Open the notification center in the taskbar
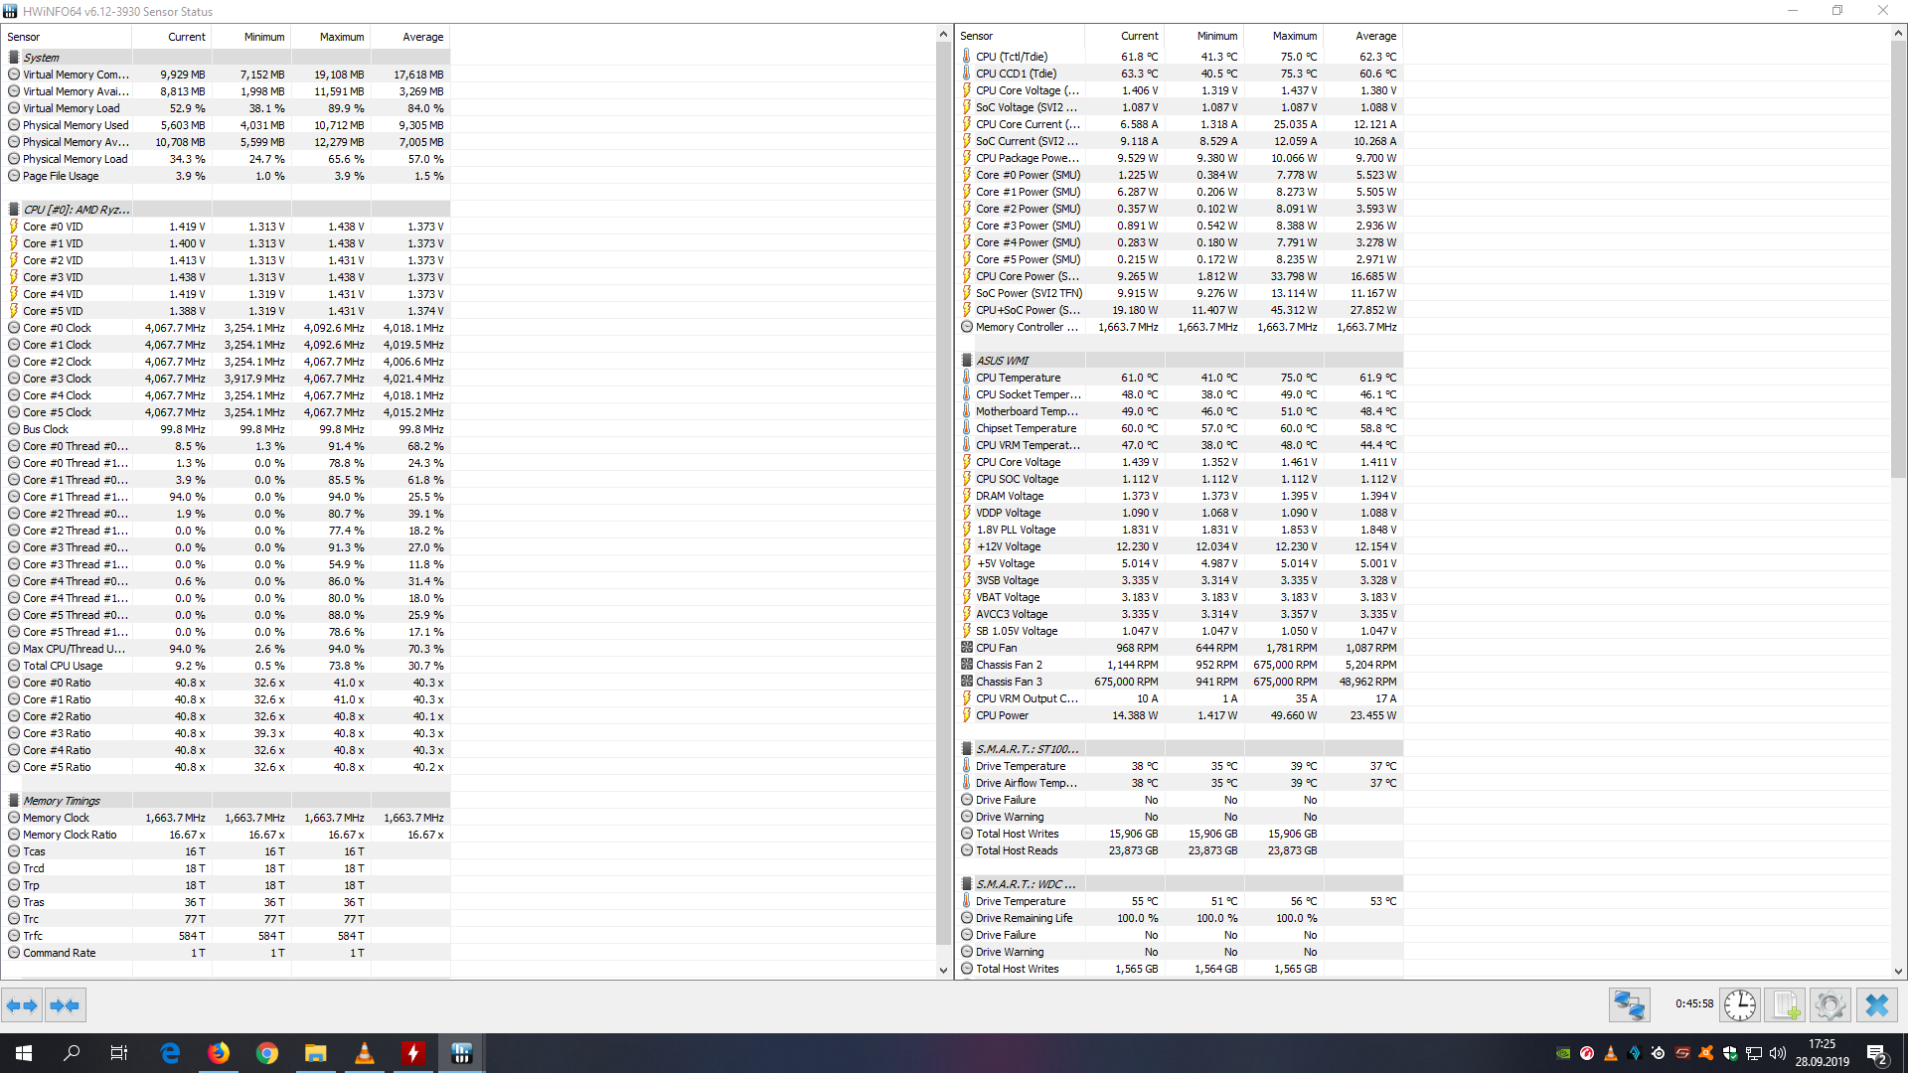 [x=1876, y=1053]
